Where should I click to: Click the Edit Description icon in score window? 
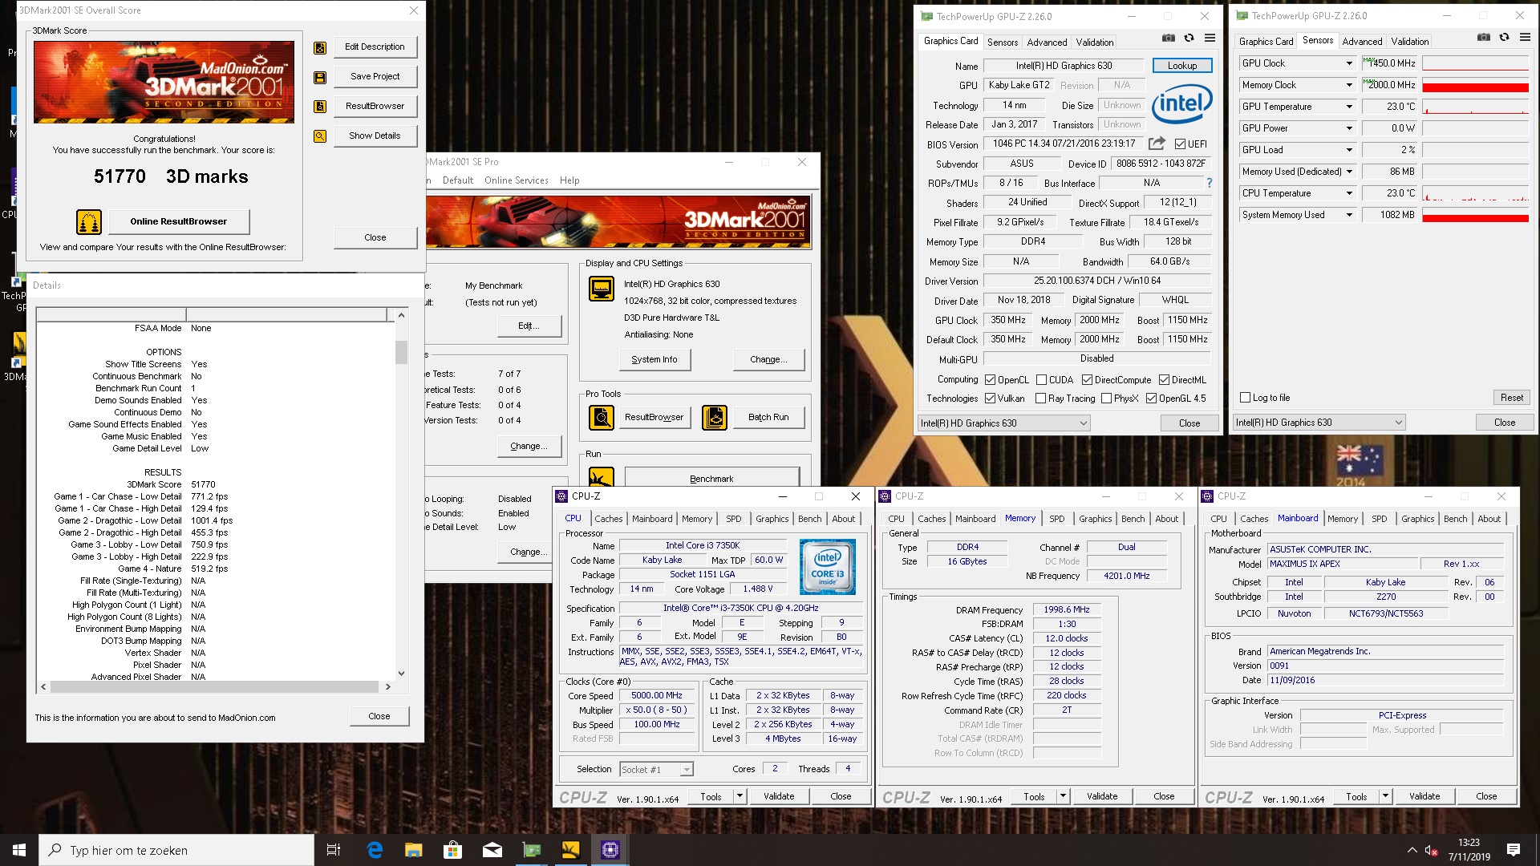320,48
